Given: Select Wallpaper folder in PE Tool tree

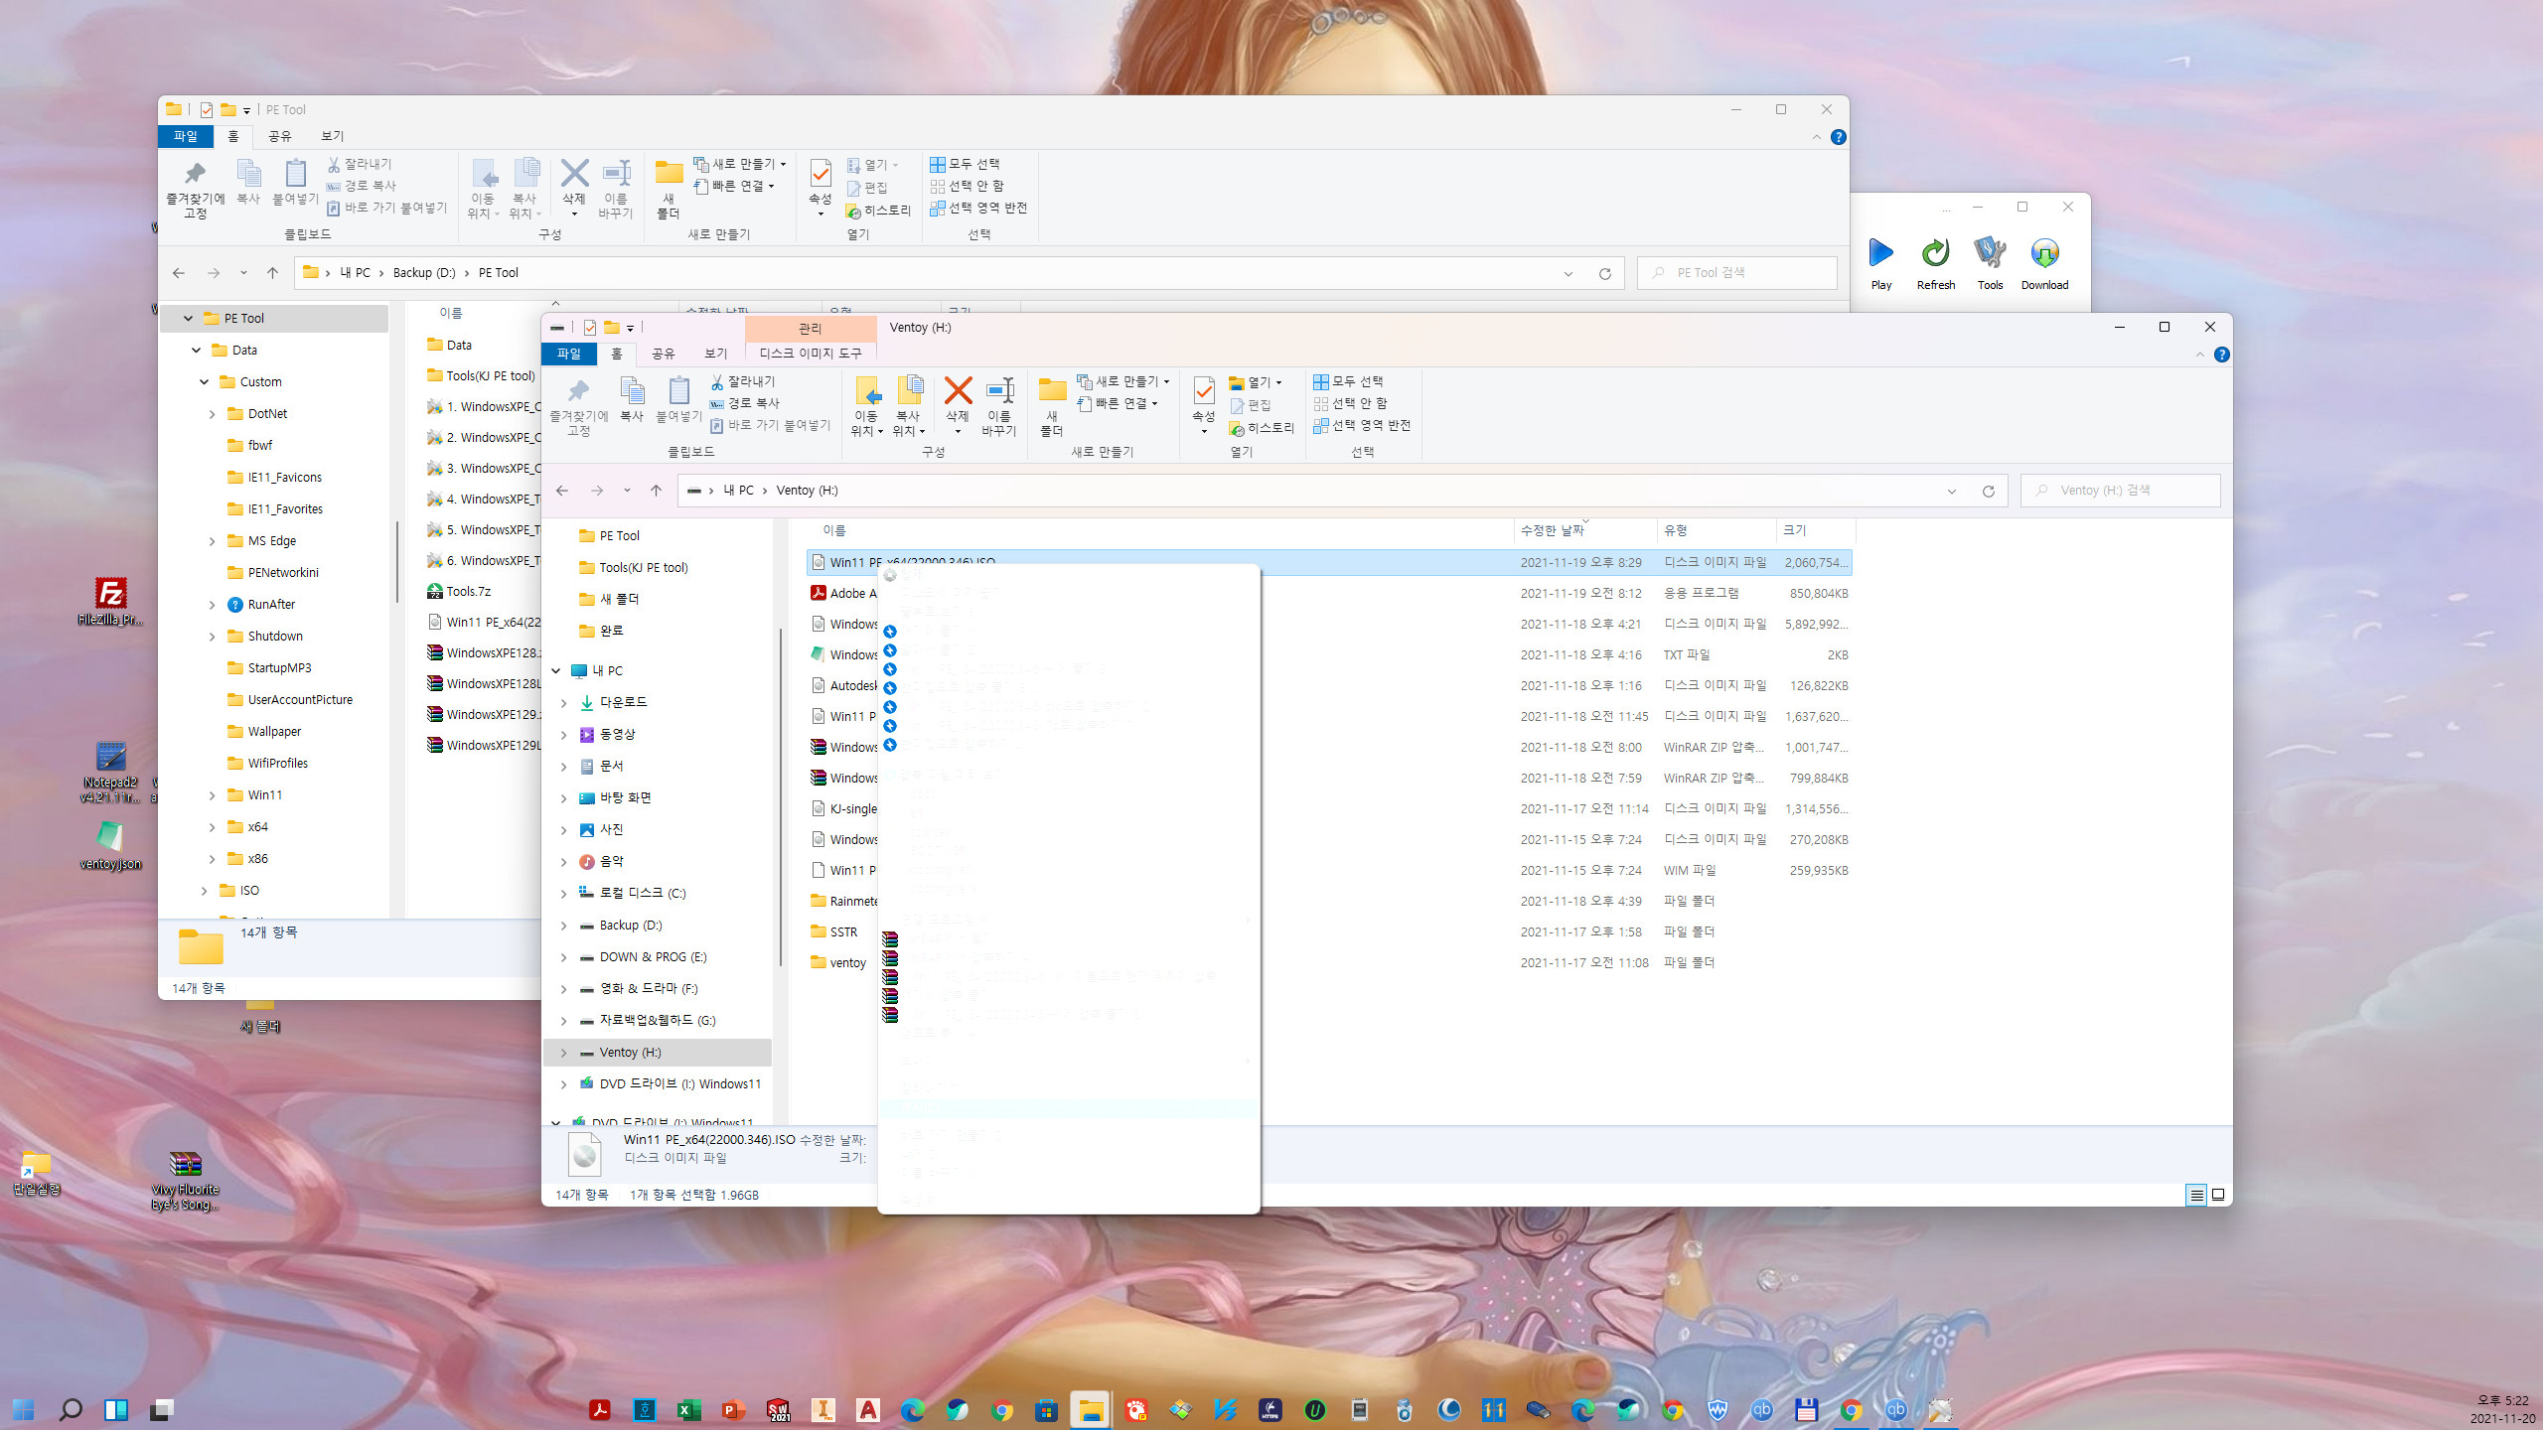Looking at the screenshot, I should point(274,732).
